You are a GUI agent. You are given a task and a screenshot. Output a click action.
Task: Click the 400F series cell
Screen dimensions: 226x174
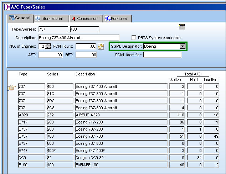[x=60, y=151]
